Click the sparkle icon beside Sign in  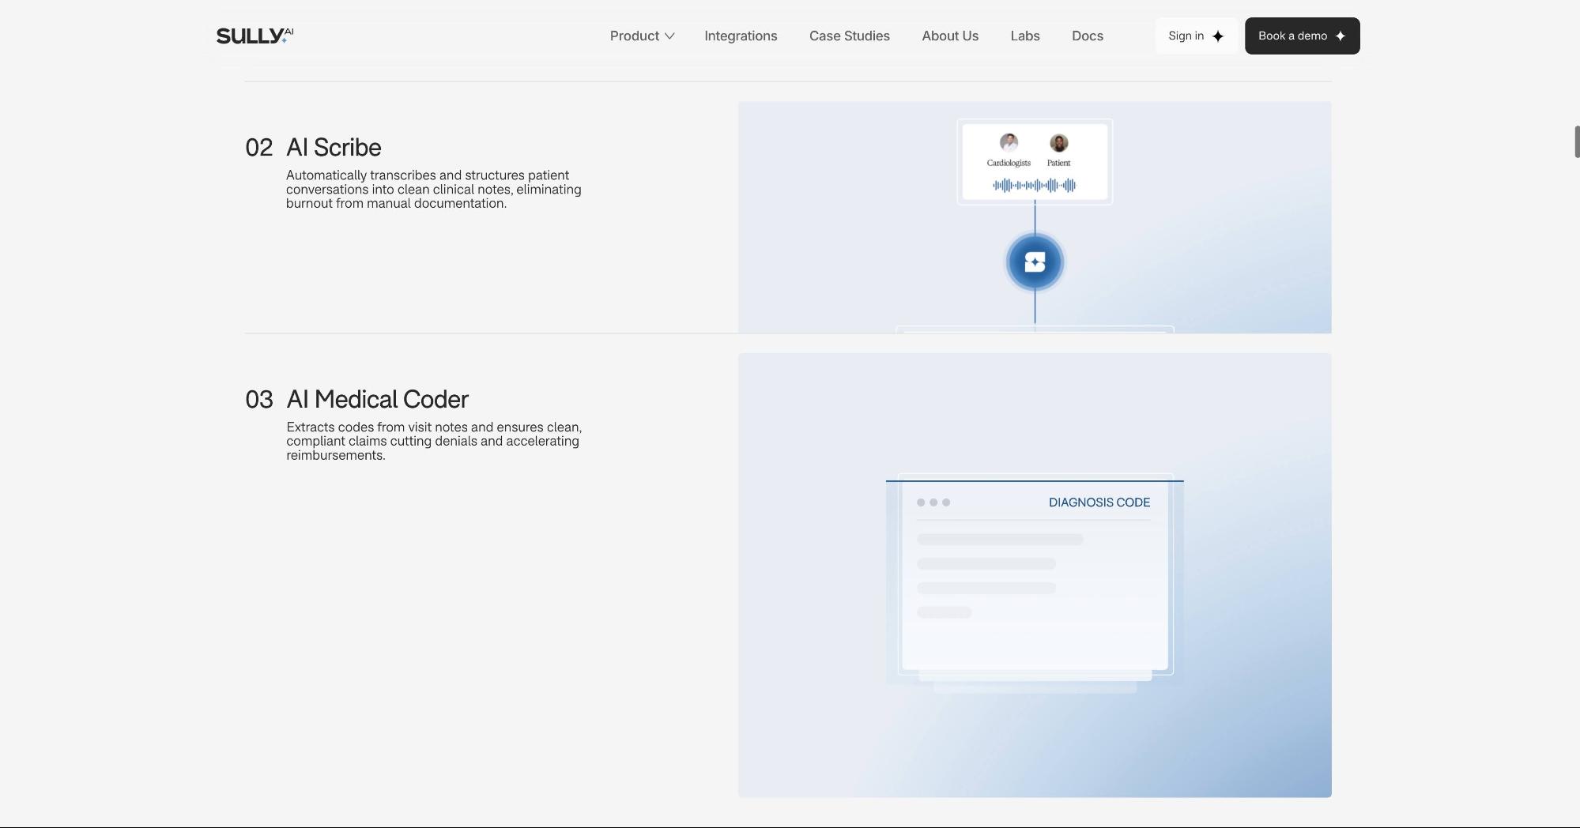click(1218, 36)
